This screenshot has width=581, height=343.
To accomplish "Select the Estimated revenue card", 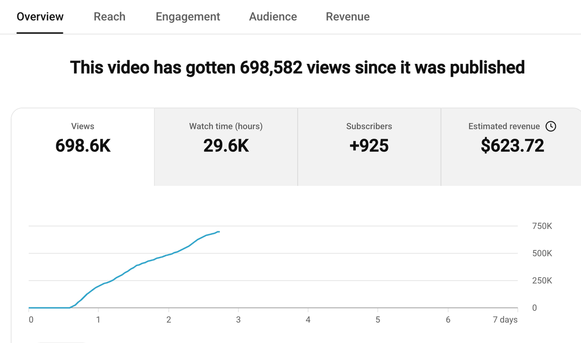I will click(511, 147).
